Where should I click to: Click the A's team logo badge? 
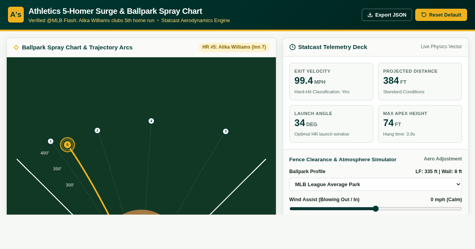[16, 15]
